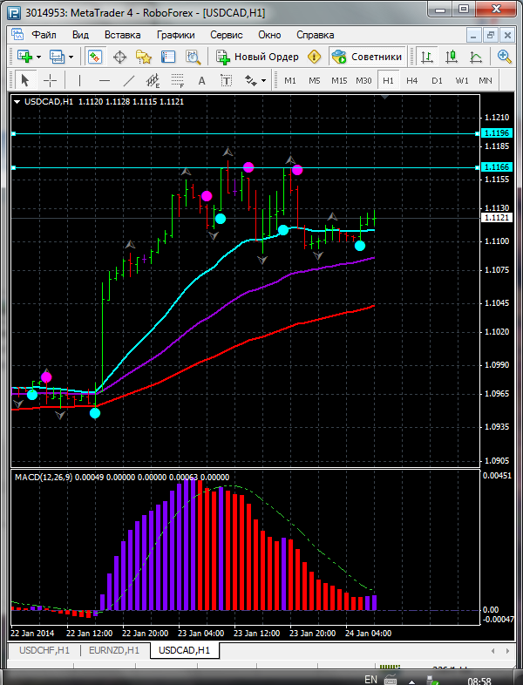523x685 pixels.
Task: Switch to EURNZD,H1 chart tab
Action: tap(114, 650)
